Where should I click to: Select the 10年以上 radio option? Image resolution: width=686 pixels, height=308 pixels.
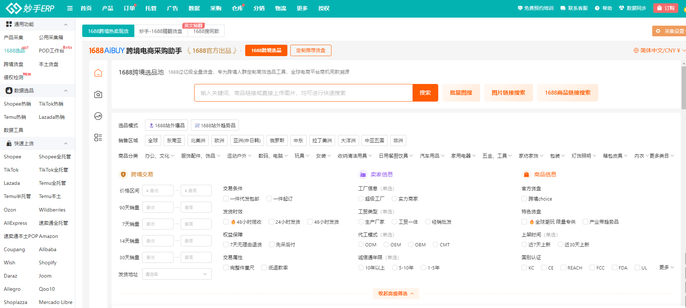[x=361, y=268]
